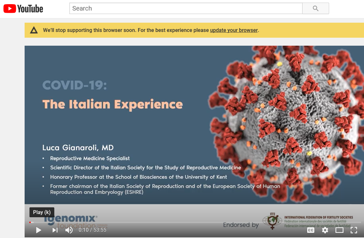364x238 pixels.
Task: Skip to the next video
Action: pyautogui.click(x=55, y=230)
